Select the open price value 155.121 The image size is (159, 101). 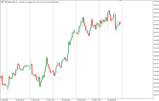click(39, 2)
